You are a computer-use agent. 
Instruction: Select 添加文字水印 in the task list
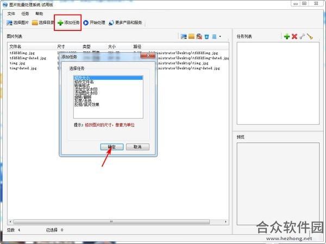pos(86,89)
